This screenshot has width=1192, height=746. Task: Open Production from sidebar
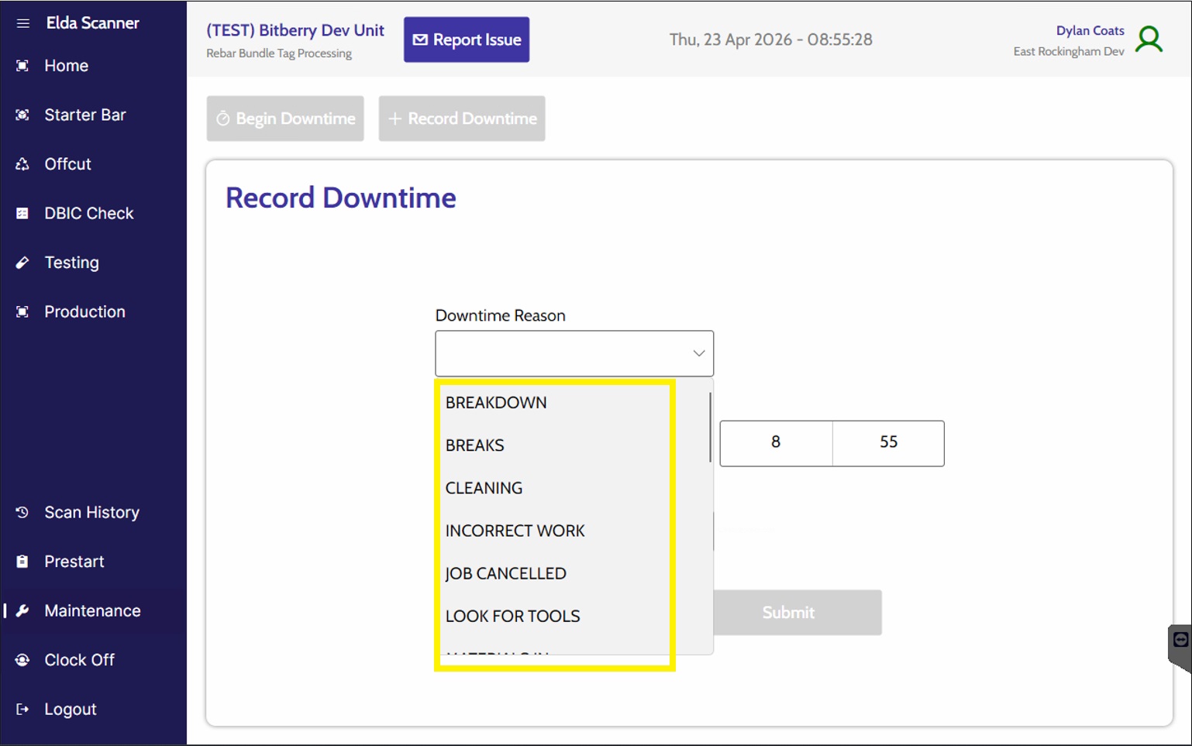click(x=93, y=311)
